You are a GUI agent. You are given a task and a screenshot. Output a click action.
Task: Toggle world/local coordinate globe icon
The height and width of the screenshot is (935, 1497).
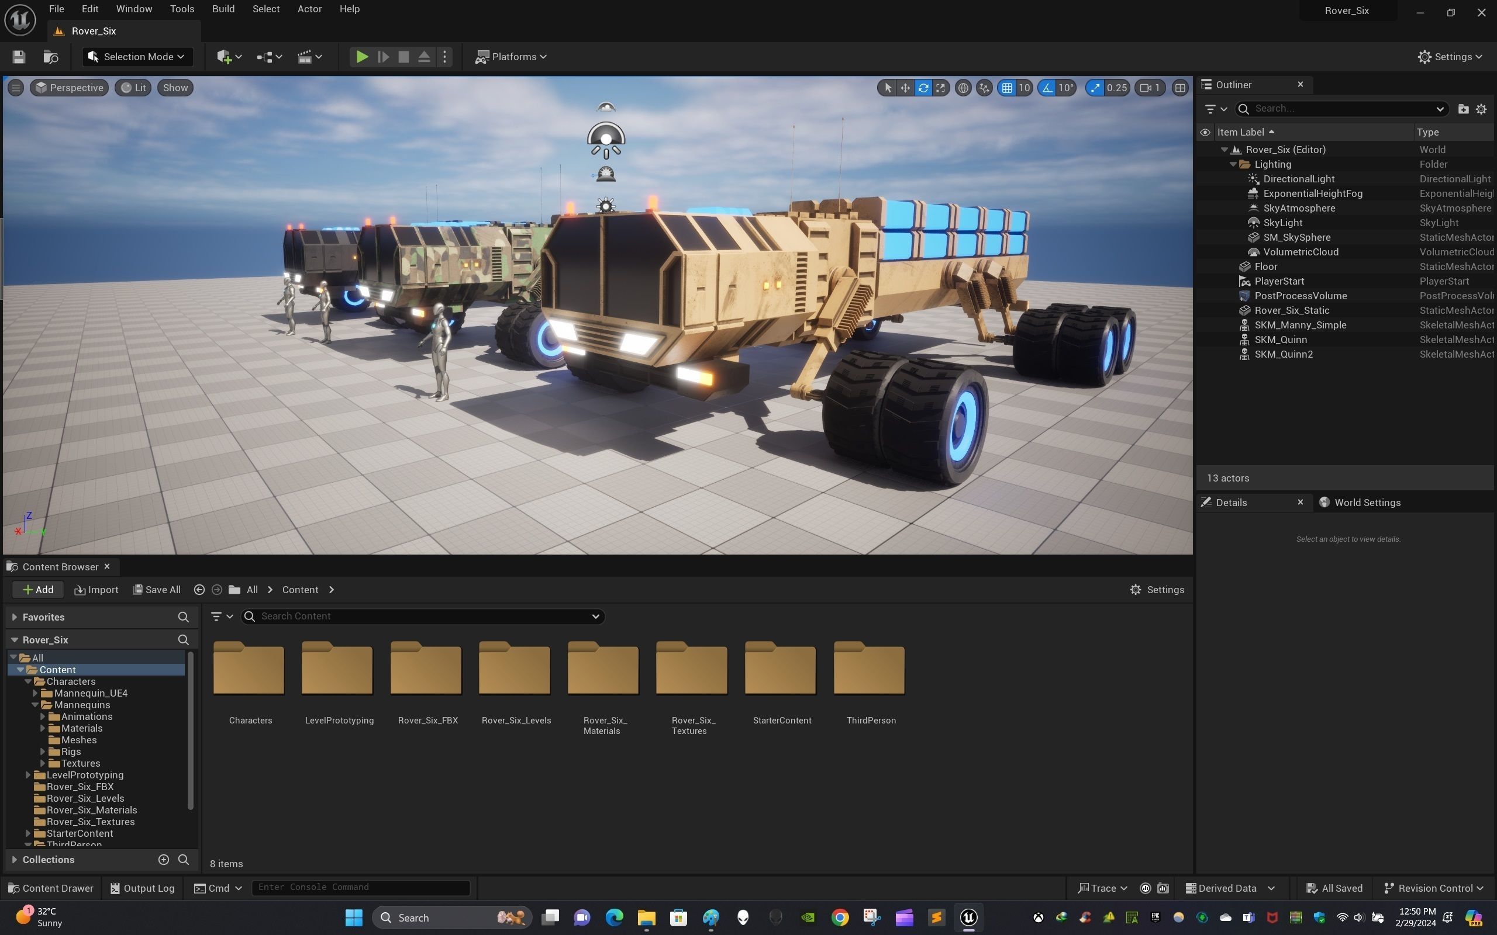963,88
